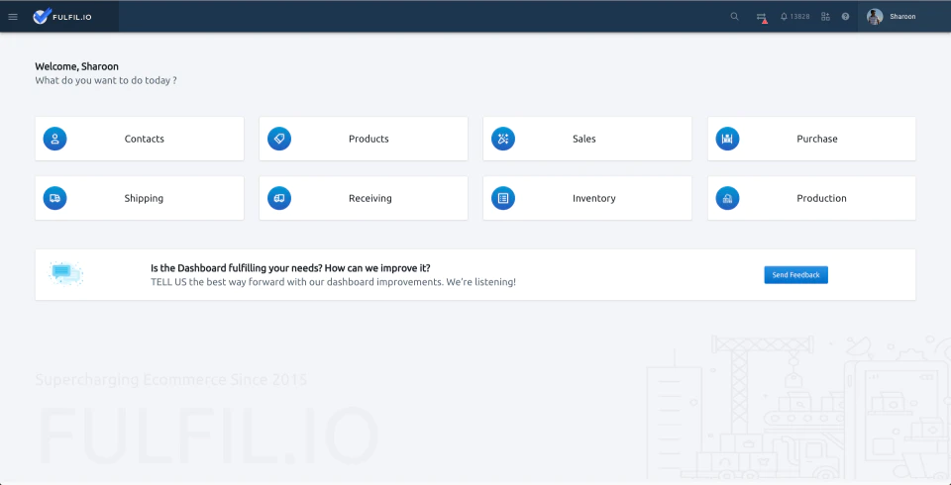Viewport: 951px width, 485px height.
Task: Click the notifications bell icon
Action: pos(784,17)
